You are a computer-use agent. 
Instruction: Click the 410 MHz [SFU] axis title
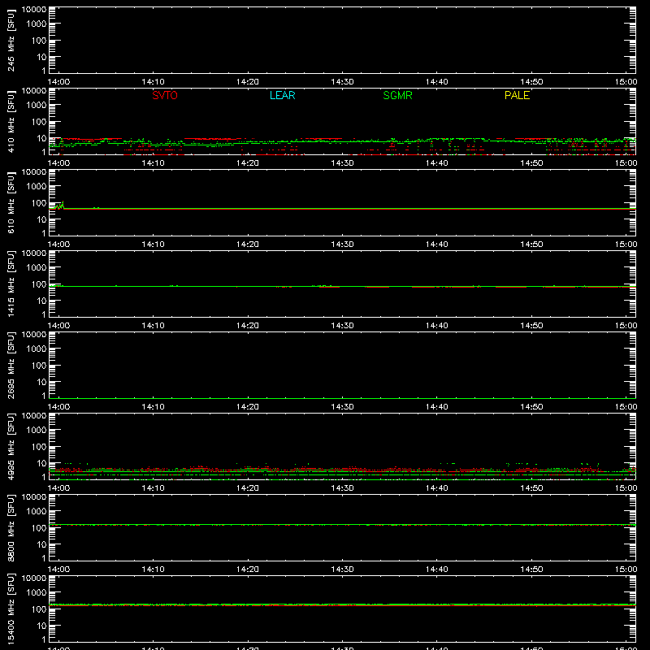(x=11, y=121)
